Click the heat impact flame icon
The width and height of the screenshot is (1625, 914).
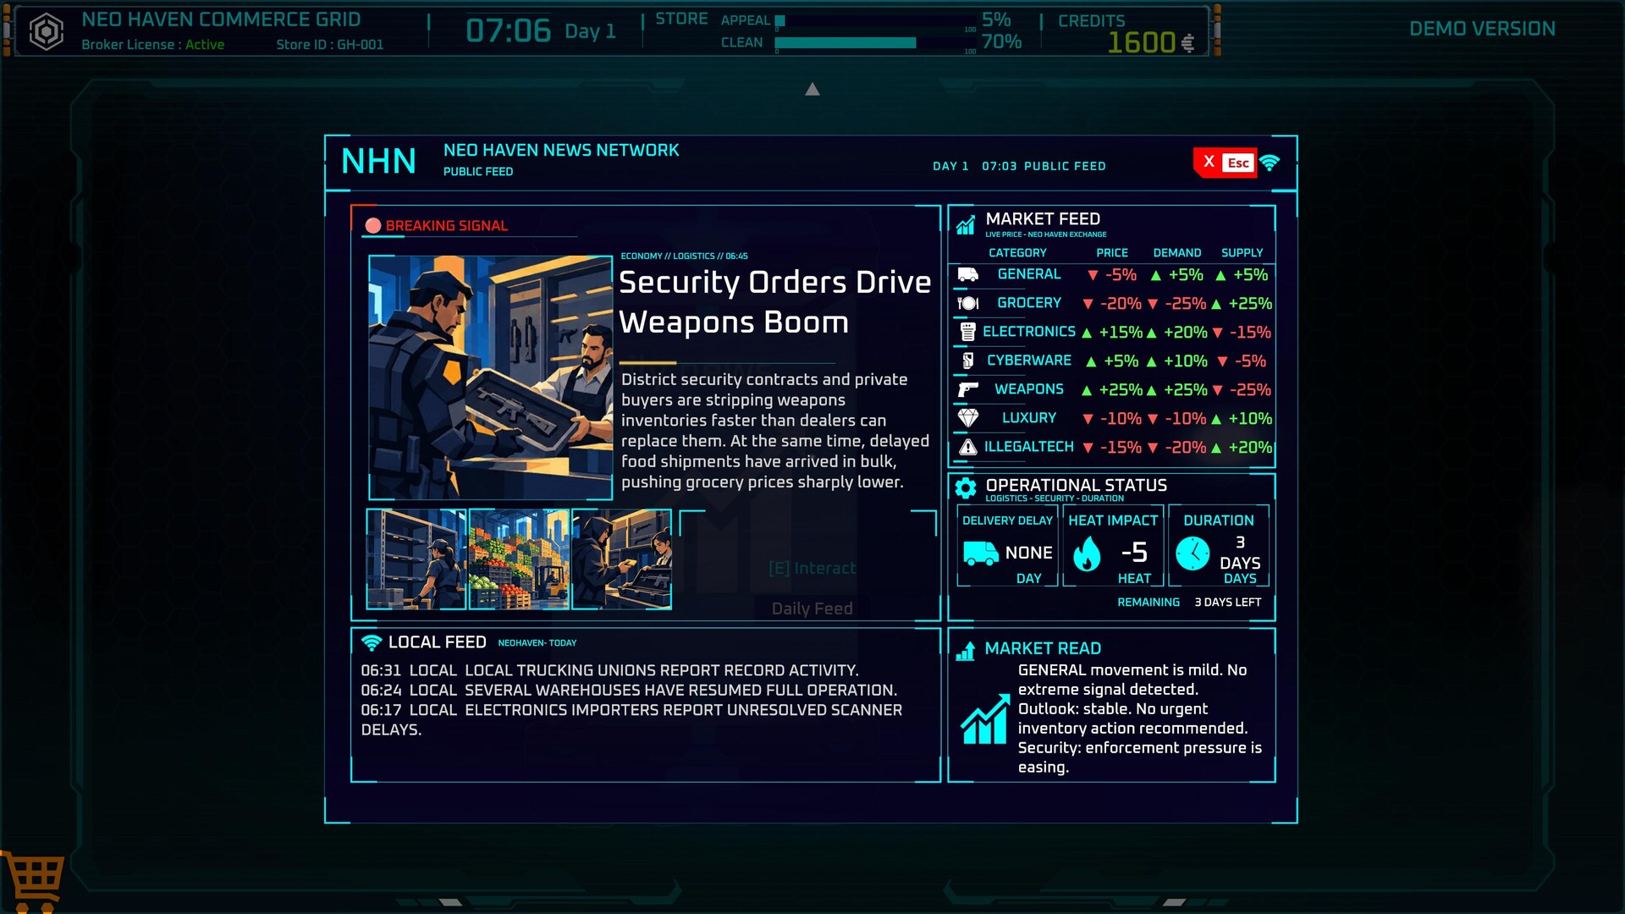pos(1088,554)
